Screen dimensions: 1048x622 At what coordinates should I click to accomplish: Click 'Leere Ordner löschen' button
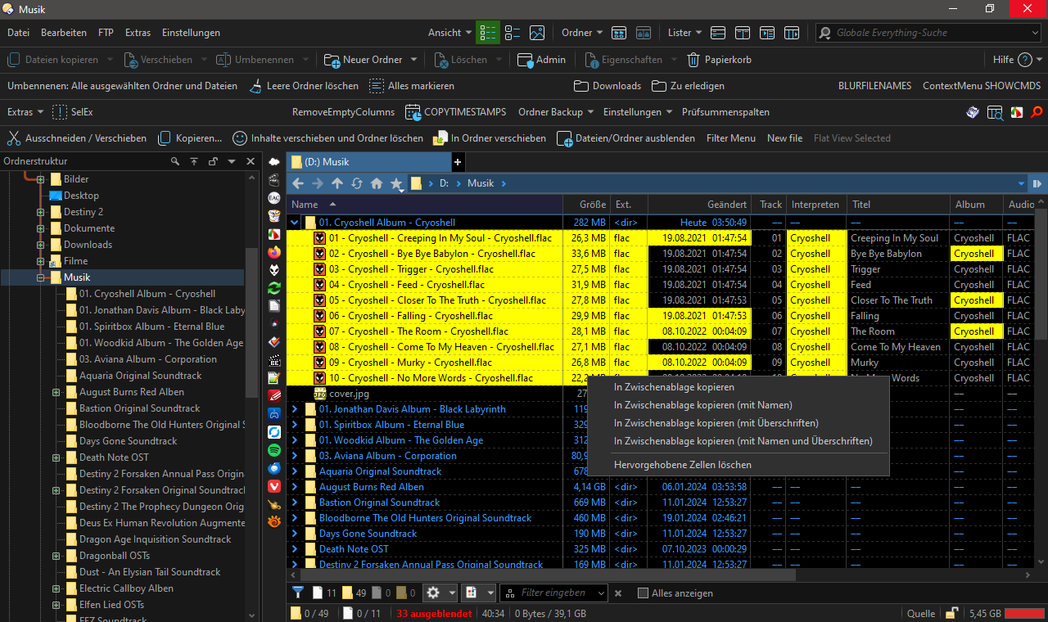[302, 86]
